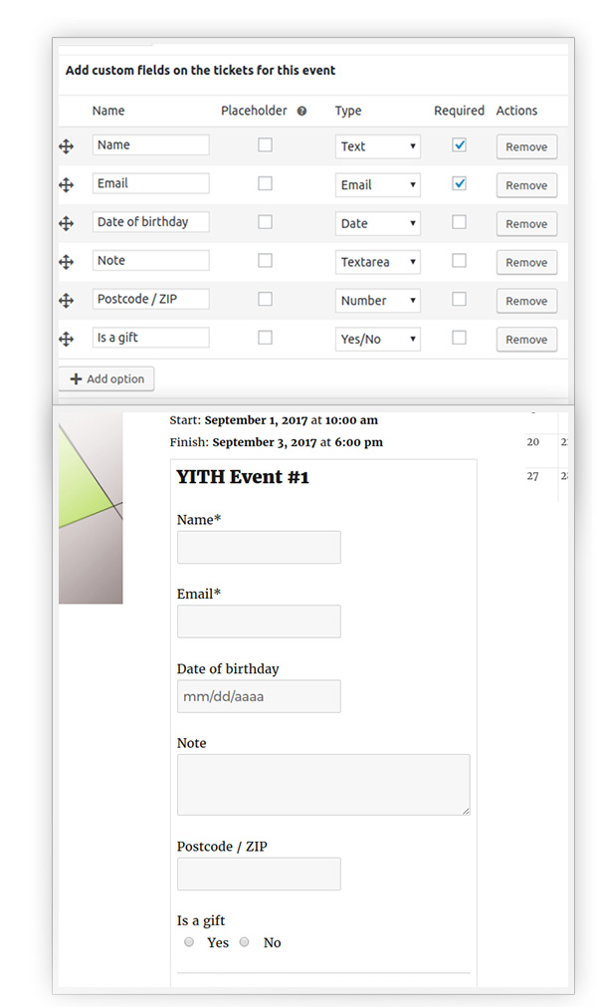The width and height of the screenshot is (597, 1007).
Task: Click the drag handle for Postcode / ZIP
Action: click(x=66, y=301)
